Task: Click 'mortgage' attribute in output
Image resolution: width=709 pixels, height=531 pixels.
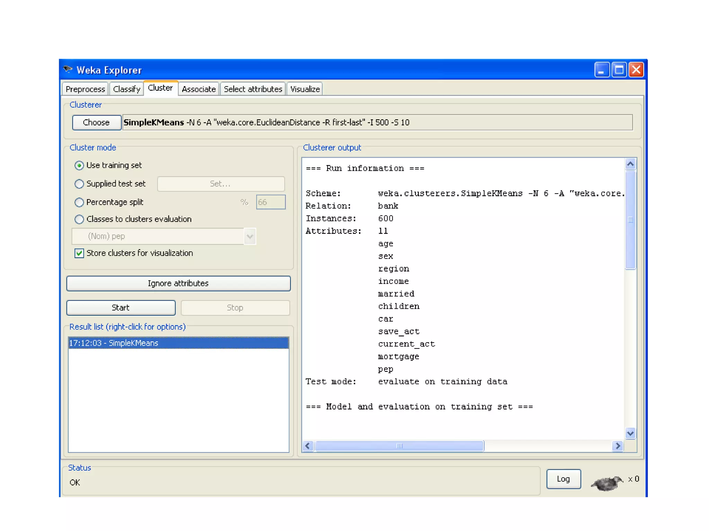Action: click(398, 357)
